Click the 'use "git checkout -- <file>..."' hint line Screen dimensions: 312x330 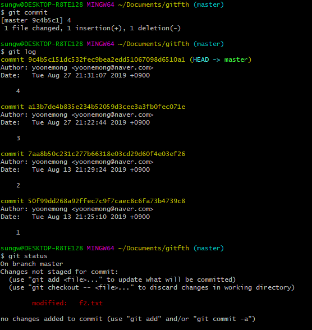152,287
